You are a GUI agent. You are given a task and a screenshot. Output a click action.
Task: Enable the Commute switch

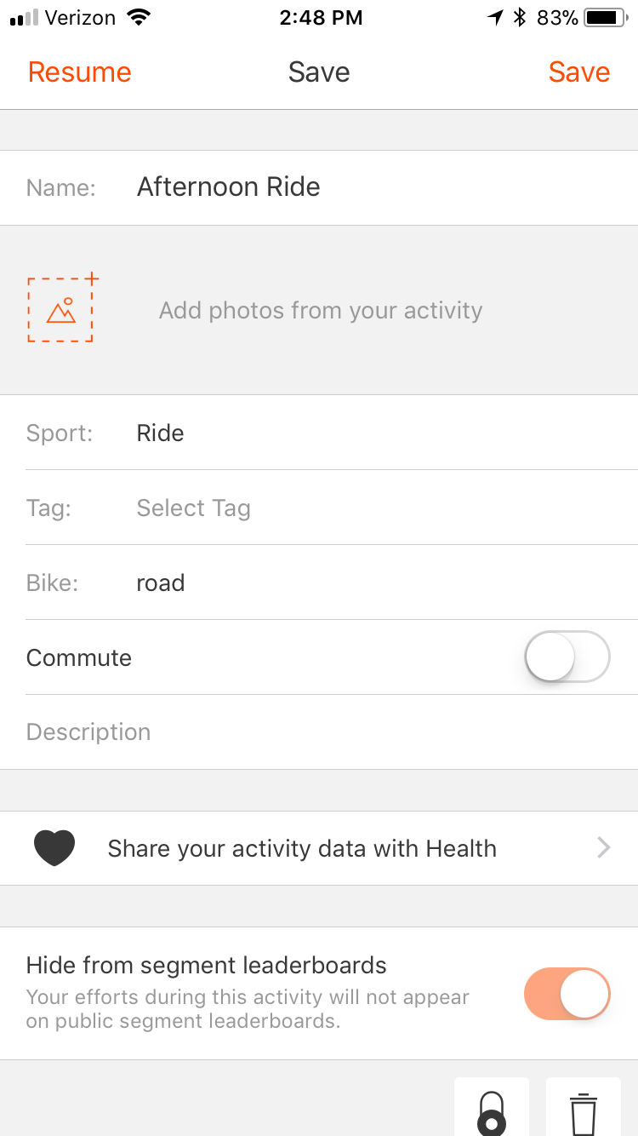pos(567,657)
